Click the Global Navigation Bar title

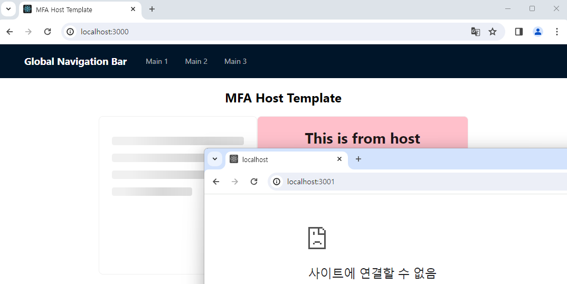[75, 61]
